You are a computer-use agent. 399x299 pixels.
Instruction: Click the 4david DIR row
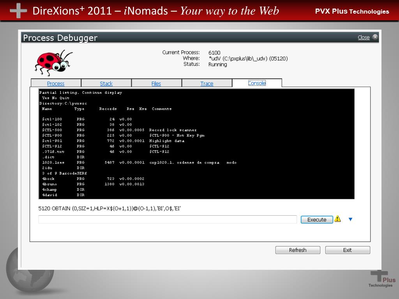[64, 195]
